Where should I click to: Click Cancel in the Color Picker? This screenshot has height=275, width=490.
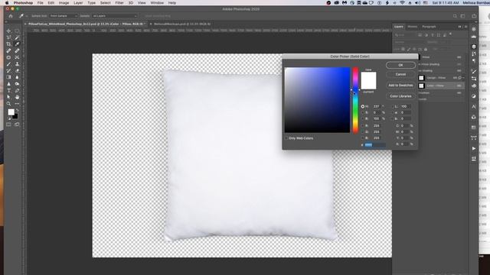pos(400,74)
